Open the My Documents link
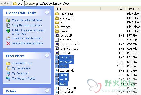141x95 pixels. (x=21, y=68)
